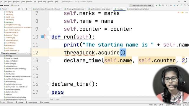Viewport: 189px width, 106px height.
Task: Click the Expand/Collapse all icon in Project panel
Action: pos(22,9)
